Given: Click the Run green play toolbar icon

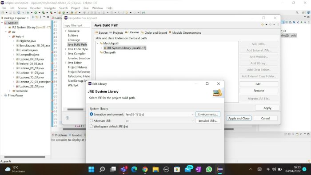Looking at the screenshot, I should click(36, 12).
